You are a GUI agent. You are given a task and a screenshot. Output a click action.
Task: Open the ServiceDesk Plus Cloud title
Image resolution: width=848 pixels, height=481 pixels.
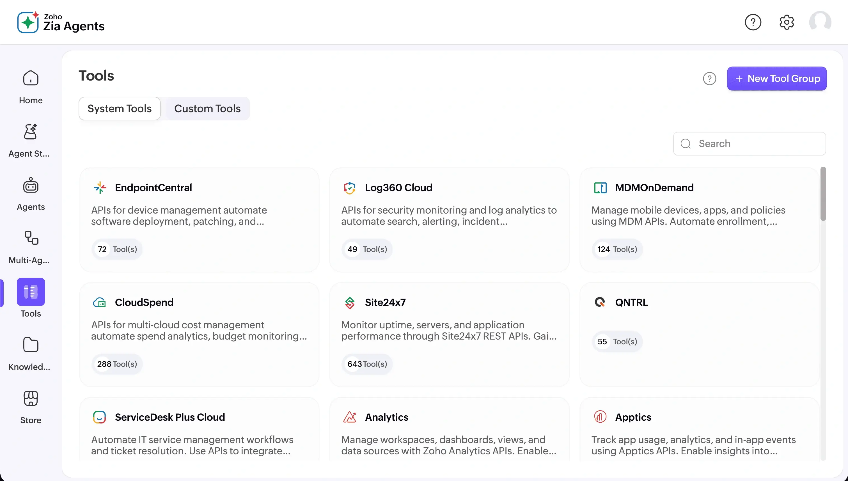pos(170,417)
